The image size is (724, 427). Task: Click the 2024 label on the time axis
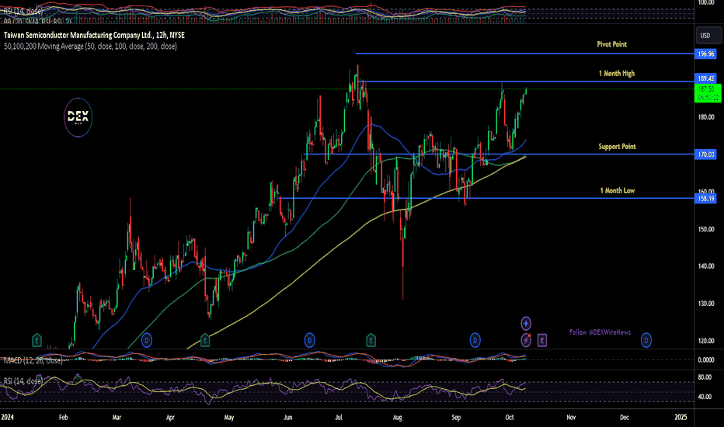[x=8, y=418]
